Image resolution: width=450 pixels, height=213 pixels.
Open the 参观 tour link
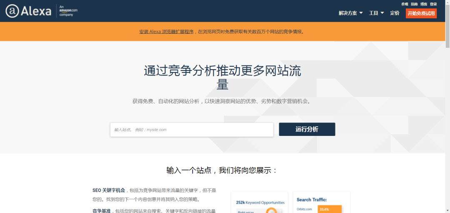click(405, 4)
